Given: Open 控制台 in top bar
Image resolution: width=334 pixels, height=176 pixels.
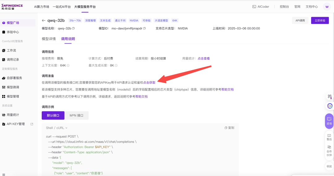Looking at the screenshot, I should pyautogui.click(x=284, y=6).
